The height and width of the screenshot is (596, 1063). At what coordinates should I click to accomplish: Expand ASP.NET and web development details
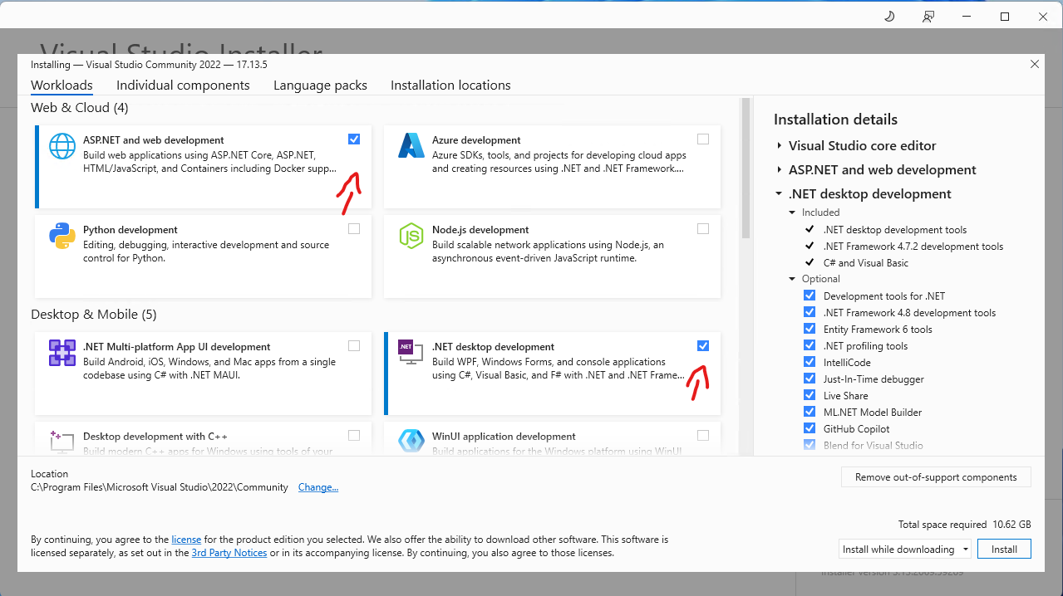[x=780, y=170]
